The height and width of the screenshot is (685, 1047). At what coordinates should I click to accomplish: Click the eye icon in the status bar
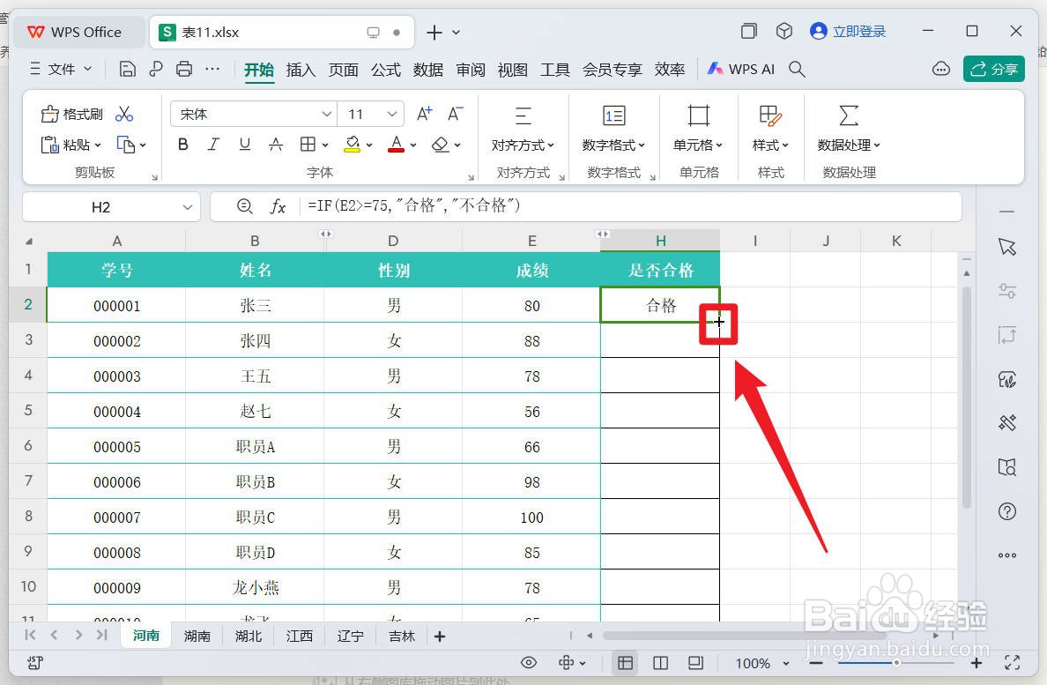pyautogui.click(x=529, y=662)
